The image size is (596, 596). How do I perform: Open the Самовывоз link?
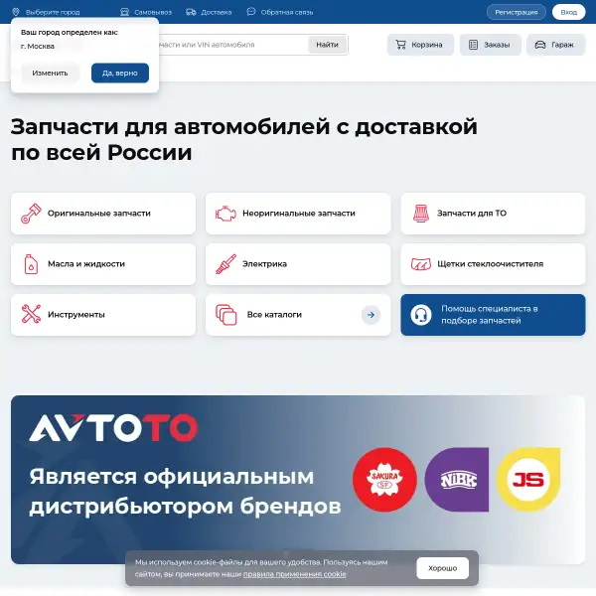point(153,12)
